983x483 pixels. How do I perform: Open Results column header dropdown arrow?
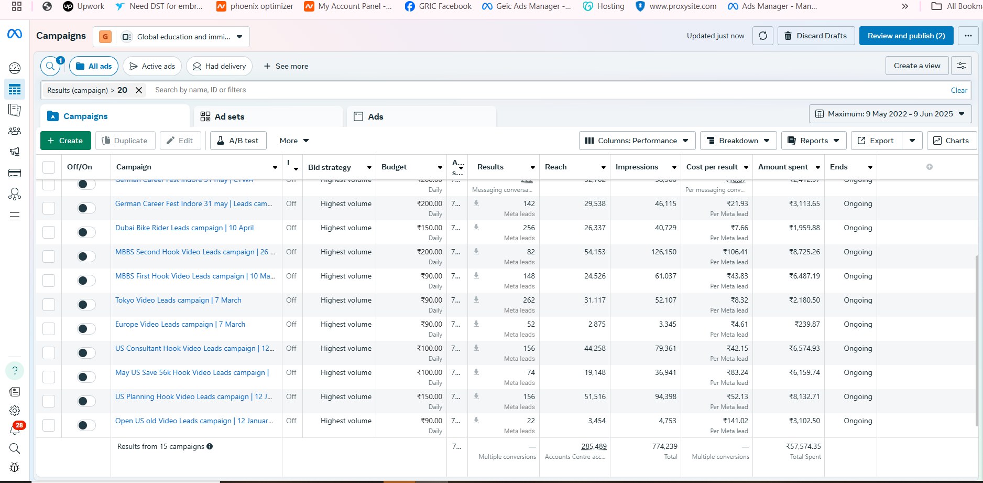(x=532, y=167)
